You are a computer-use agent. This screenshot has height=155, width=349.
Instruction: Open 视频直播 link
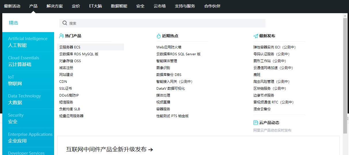(163, 102)
